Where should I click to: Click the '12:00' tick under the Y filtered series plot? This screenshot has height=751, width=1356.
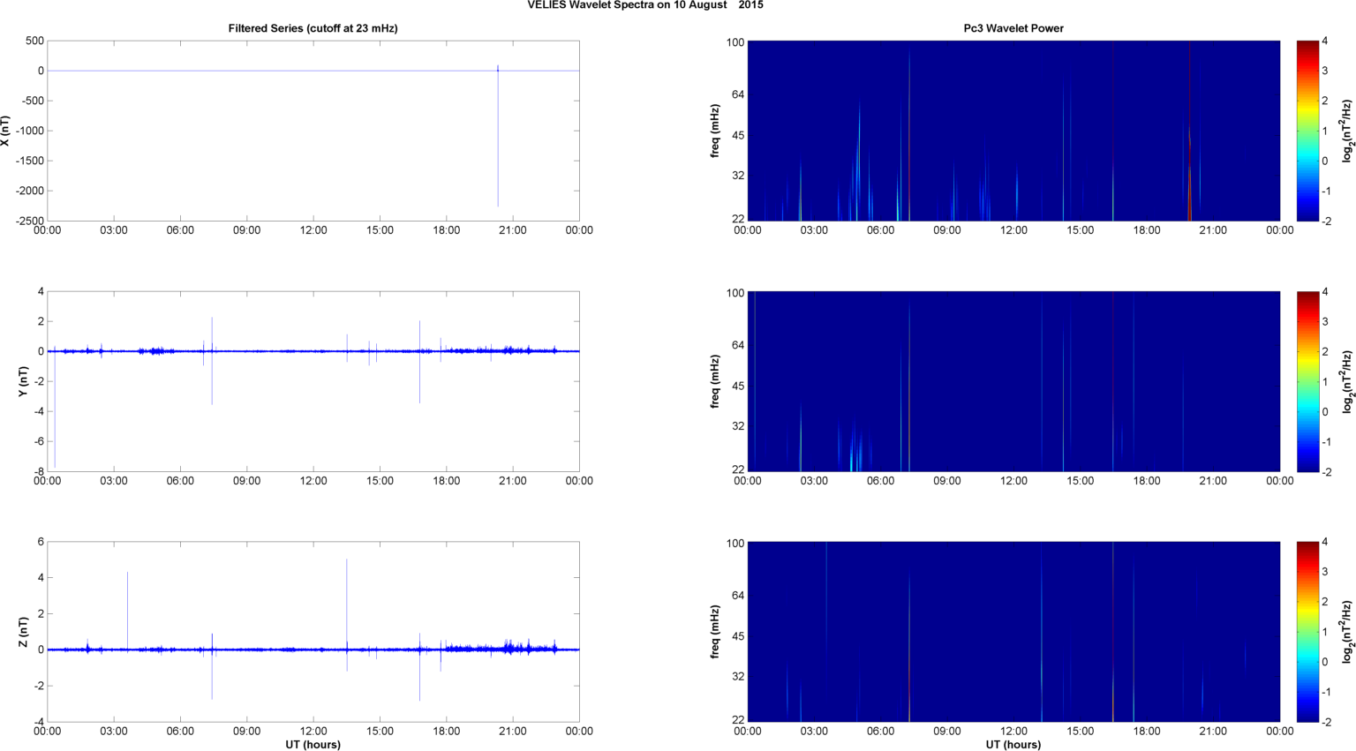click(313, 481)
